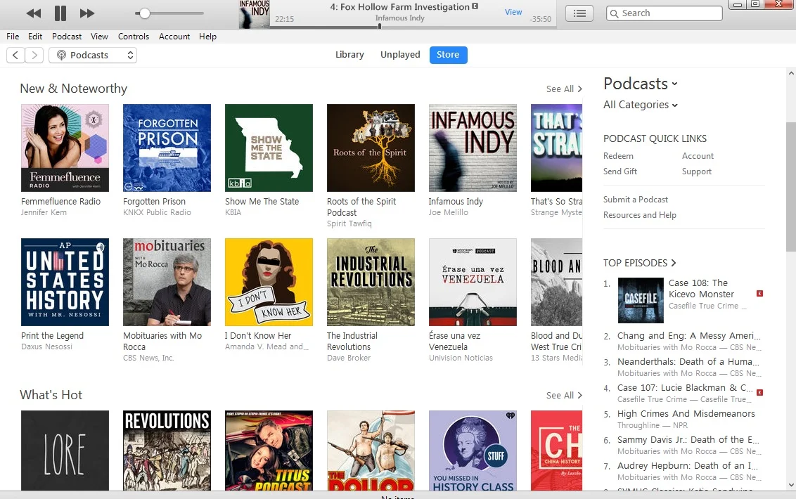
Task: Pause the current podcast playback
Action: (60, 13)
